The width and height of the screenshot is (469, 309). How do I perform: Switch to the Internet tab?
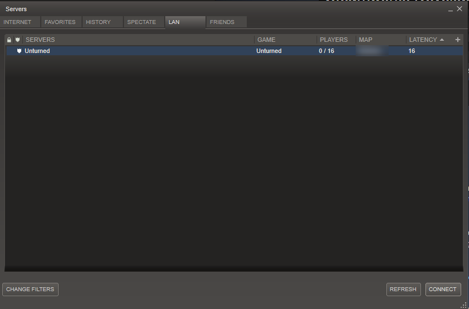(x=20, y=22)
